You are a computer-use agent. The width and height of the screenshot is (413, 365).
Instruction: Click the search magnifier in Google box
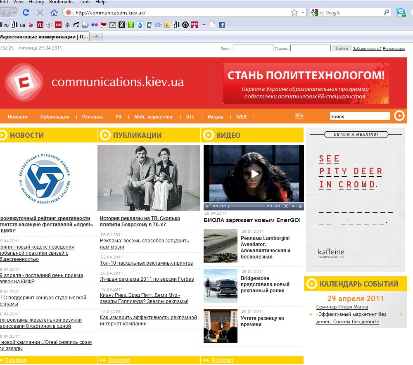pos(387,12)
